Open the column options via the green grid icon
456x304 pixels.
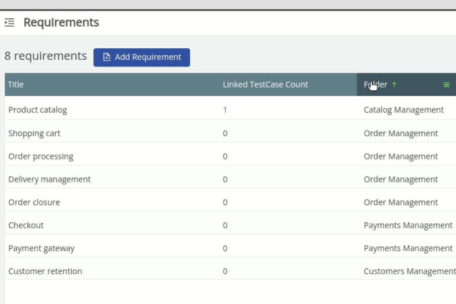[x=446, y=84]
